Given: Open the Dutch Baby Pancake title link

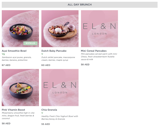Looking at the screenshot, I should [x=54, y=51].
